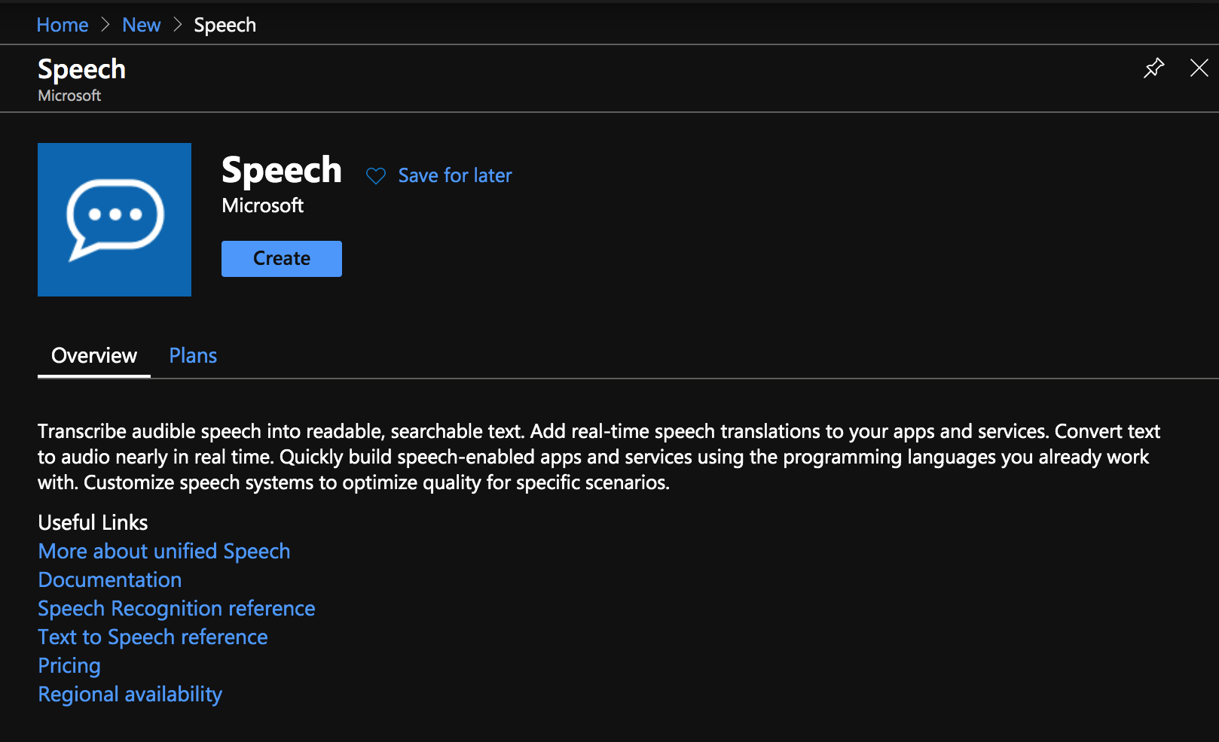Viewport: 1219px width, 742px height.
Task: Open Speech Recognition reference link
Action: coord(176,609)
